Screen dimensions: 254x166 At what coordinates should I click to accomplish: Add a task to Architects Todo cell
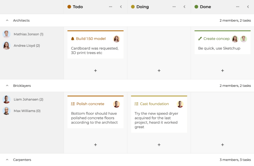pos(95,71)
